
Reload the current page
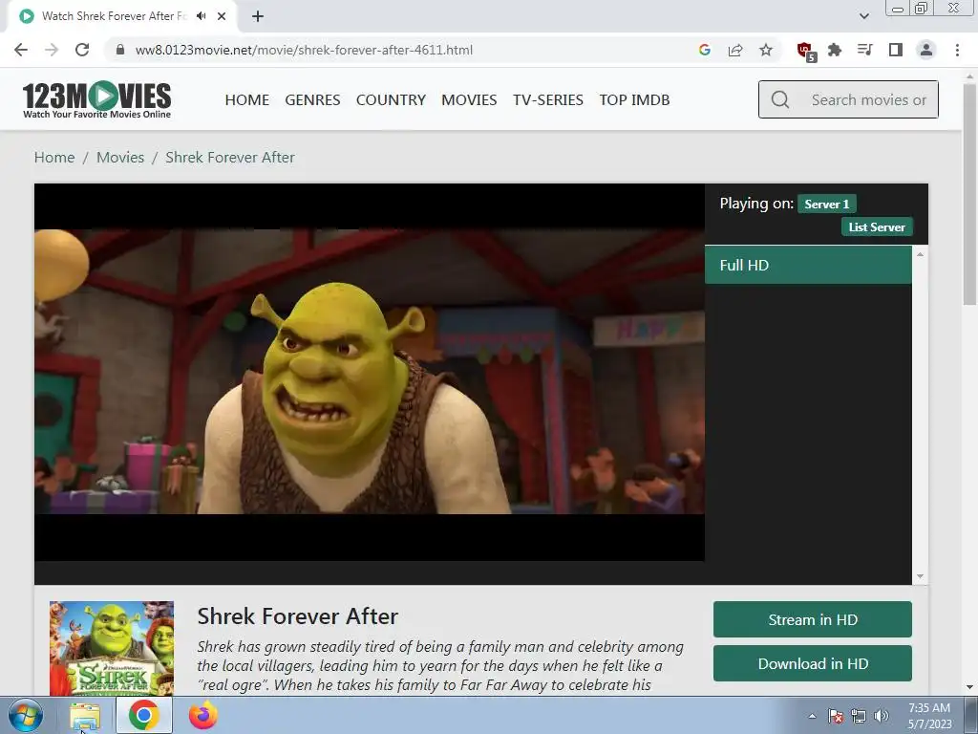tap(82, 50)
